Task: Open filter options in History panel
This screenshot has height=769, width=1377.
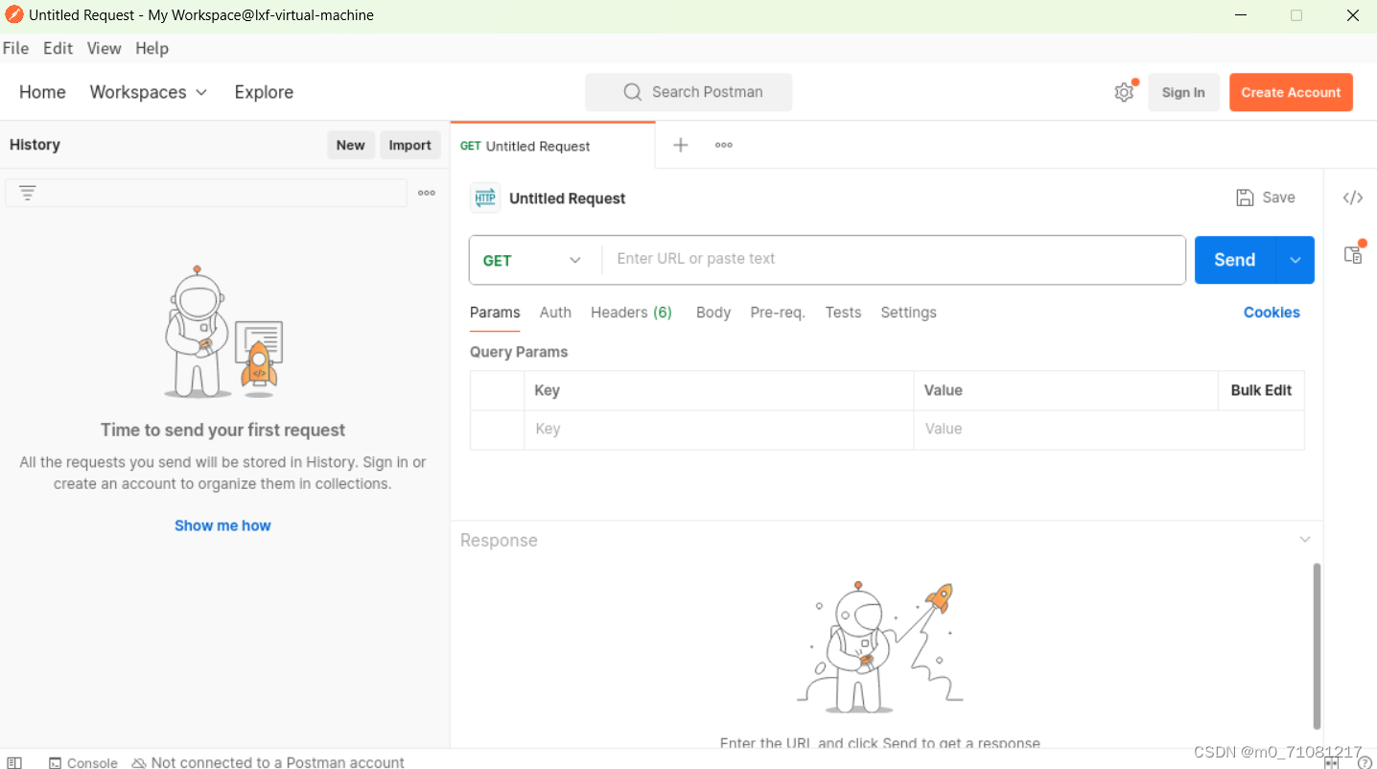Action: click(28, 192)
